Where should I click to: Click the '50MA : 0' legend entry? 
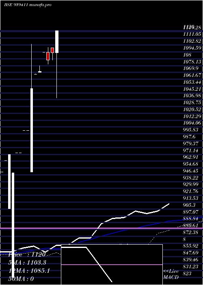point(21,279)
